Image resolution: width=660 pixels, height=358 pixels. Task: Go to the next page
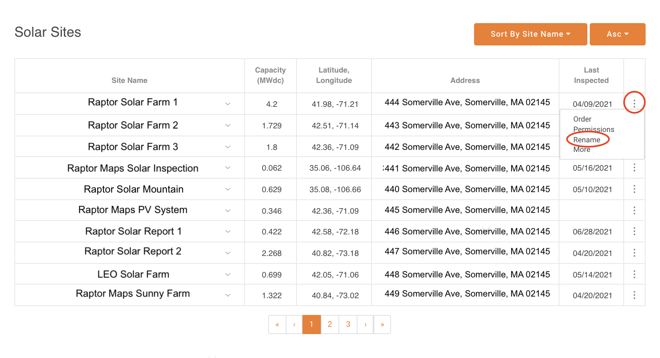pyautogui.click(x=366, y=325)
